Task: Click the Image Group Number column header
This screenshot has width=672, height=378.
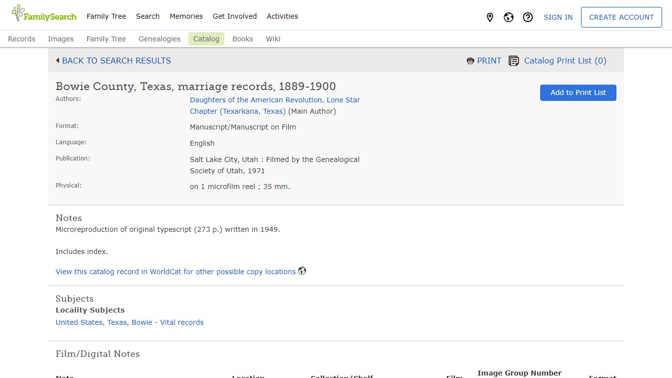Action: coord(519,373)
